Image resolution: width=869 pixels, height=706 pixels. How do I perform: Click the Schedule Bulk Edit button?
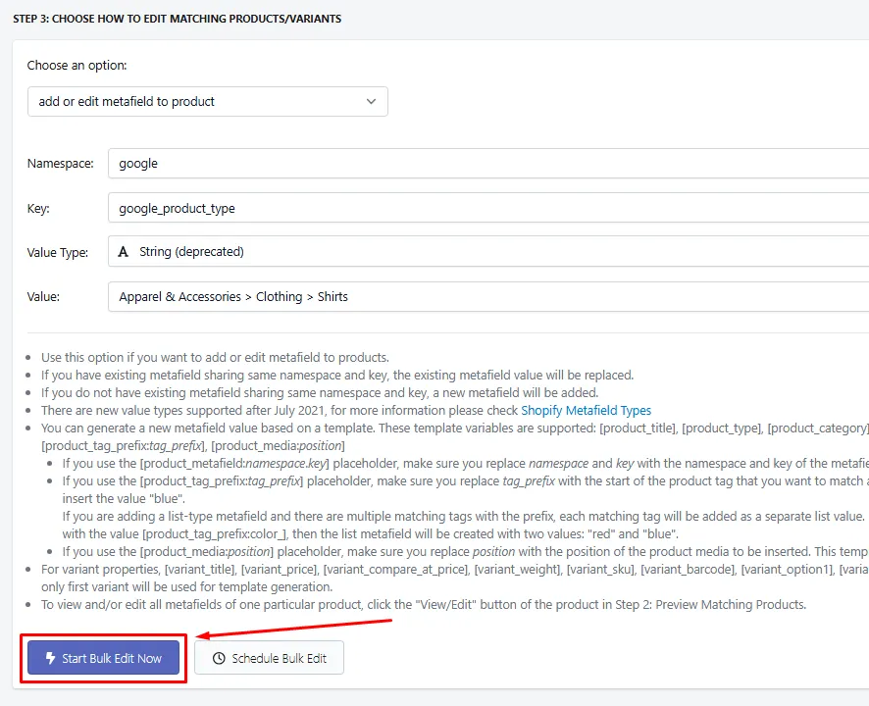270,658
